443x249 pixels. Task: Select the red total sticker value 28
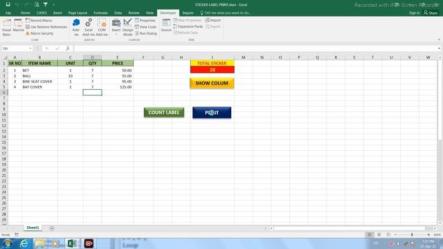pyautogui.click(x=213, y=69)
